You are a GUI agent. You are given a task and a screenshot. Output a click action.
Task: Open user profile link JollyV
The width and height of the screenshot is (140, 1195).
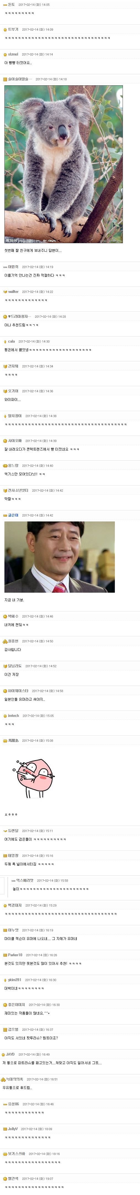(13, 1129)
